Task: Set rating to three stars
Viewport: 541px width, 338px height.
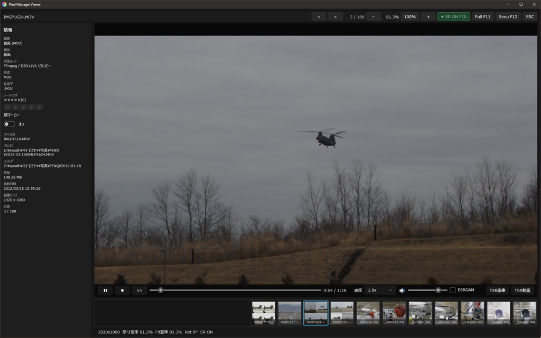Action: pos(23,108)
